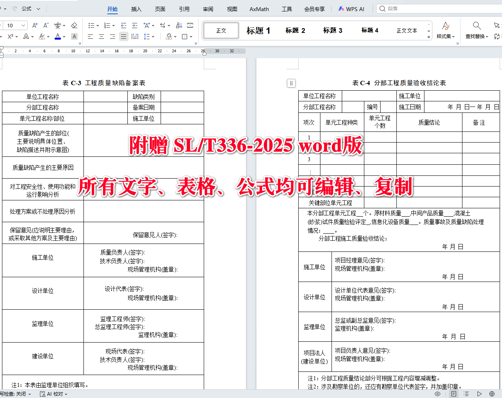Apply highlight color to text
This screenshot has width=502, height=398.
point(42,36)
